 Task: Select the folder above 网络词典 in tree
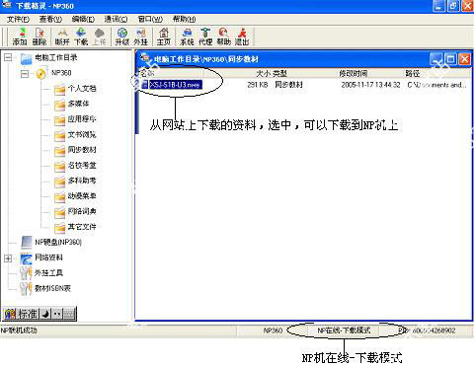82,196
